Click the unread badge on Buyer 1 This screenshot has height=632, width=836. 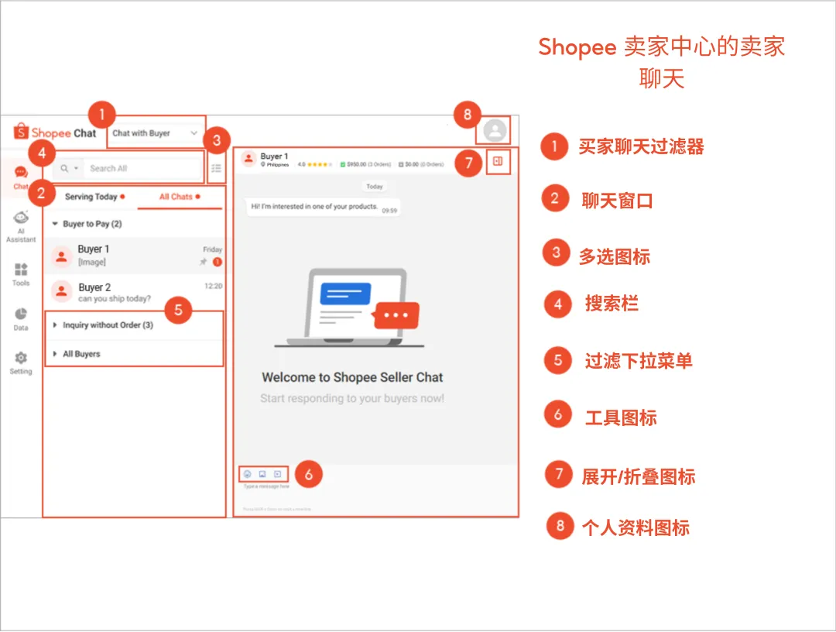coord(217,262)
